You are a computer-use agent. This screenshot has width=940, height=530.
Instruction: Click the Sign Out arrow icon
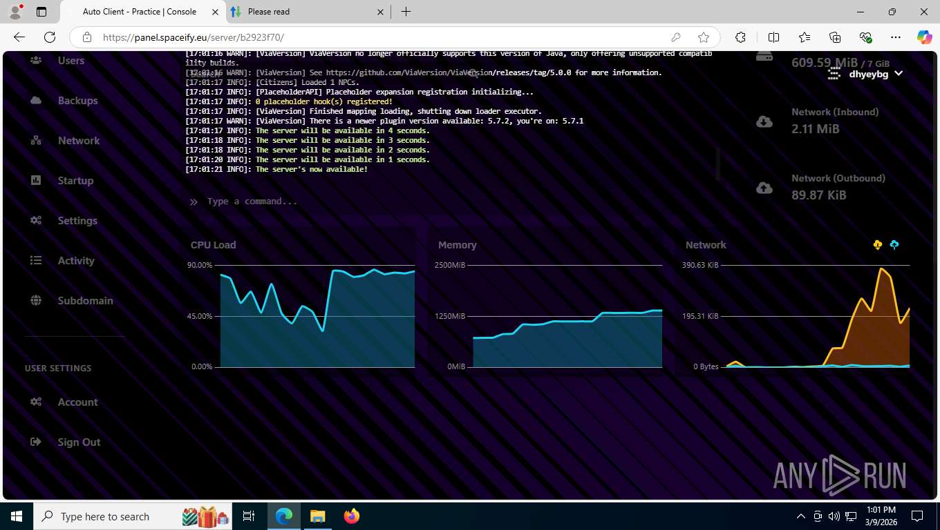click(36, 442)
